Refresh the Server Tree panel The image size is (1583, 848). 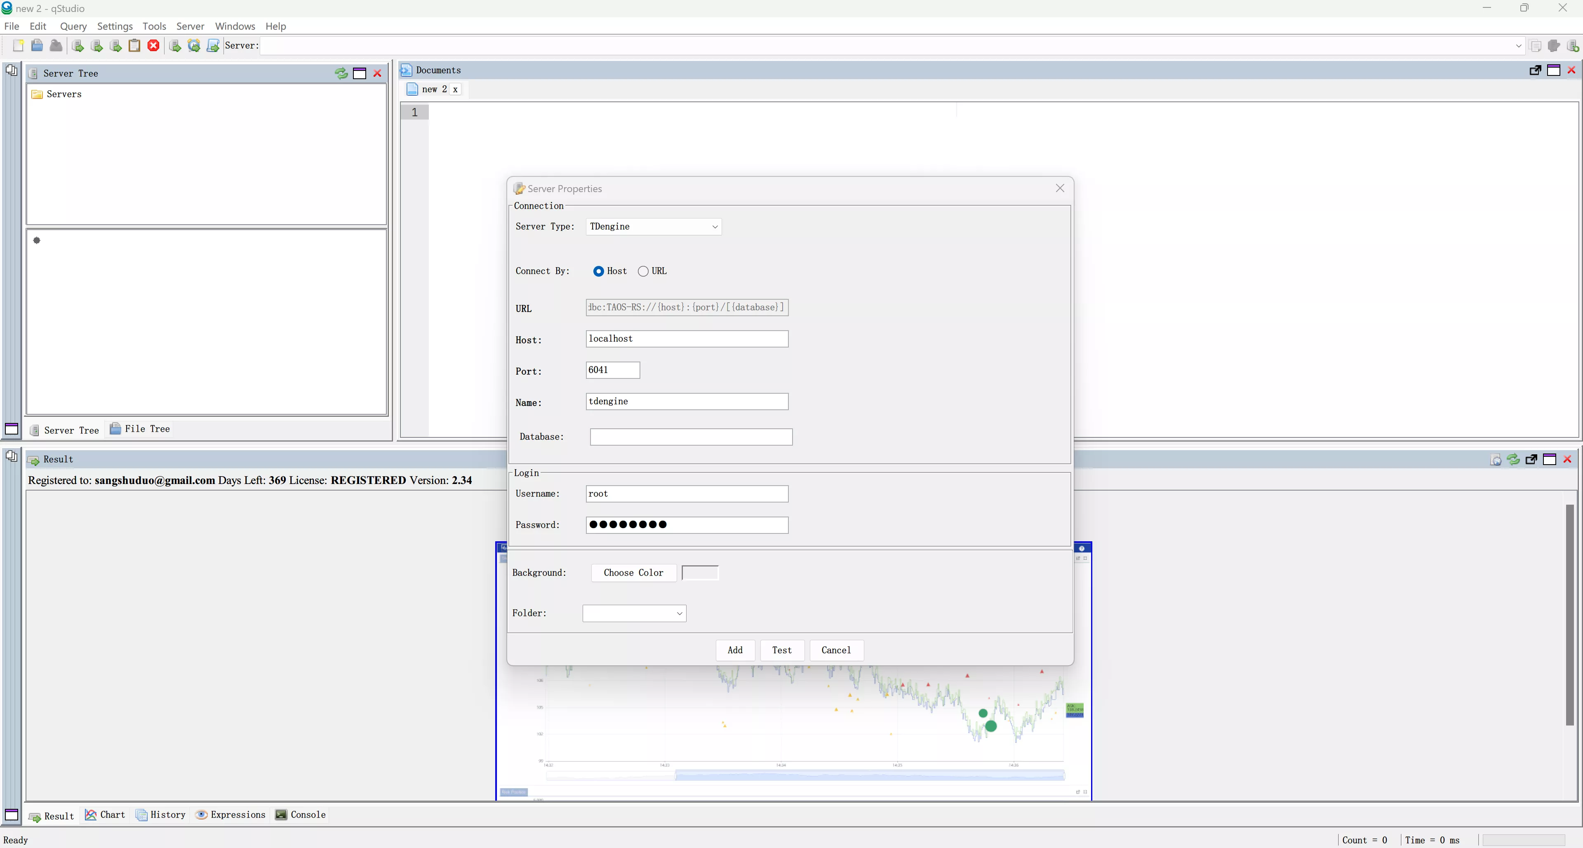point(341,73)
